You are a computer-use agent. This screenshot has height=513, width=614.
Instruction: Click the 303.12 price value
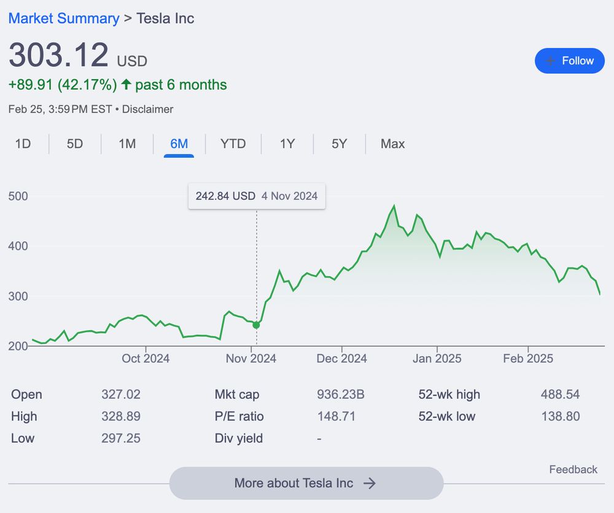[59, 55]
